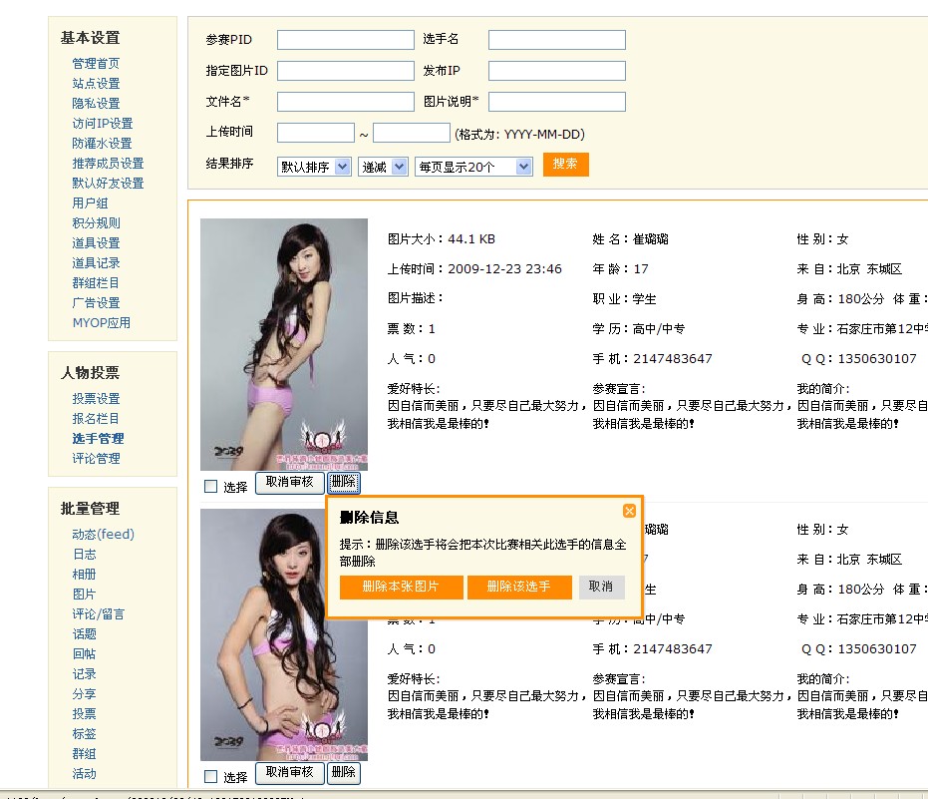Open the 递减 order dropdown
Image resolution: width=928 pixels, height=799 pixels.
click(383, 167)
